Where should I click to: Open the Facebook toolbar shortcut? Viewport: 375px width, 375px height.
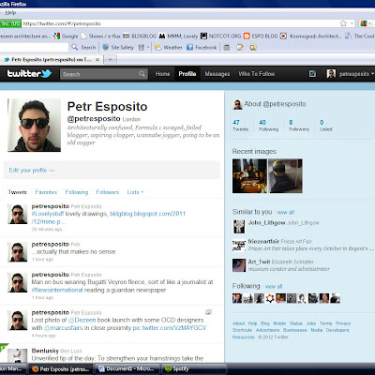coord(202,47)
